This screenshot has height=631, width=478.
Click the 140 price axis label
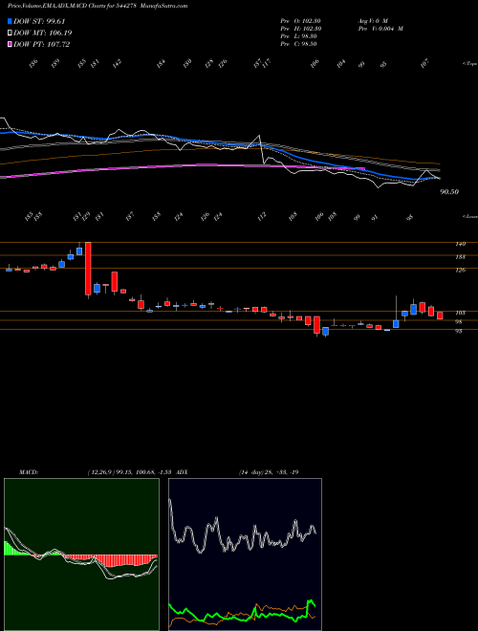(x=461, y=244)
